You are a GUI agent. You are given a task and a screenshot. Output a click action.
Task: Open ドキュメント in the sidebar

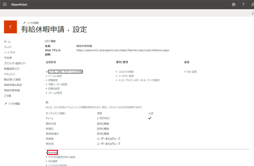tap(10, 74)
